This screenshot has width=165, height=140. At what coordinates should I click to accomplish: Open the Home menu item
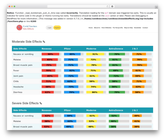pos(90,28)
